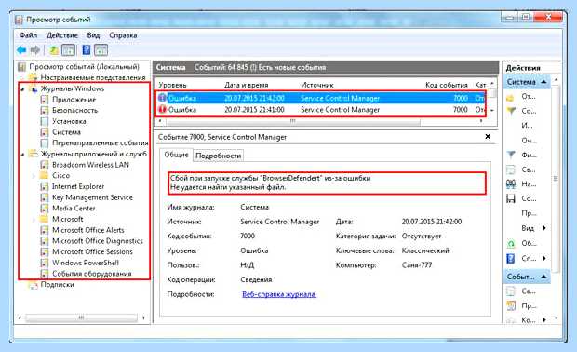
Task: Open the Вид submenu arrow in Actions
Action: (x=543, y=228)
